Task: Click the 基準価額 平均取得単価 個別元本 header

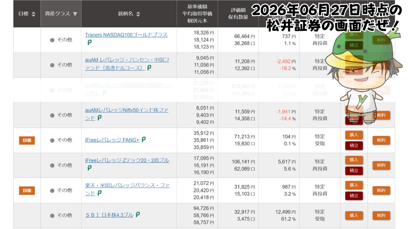Action: [x=197, y=14]
